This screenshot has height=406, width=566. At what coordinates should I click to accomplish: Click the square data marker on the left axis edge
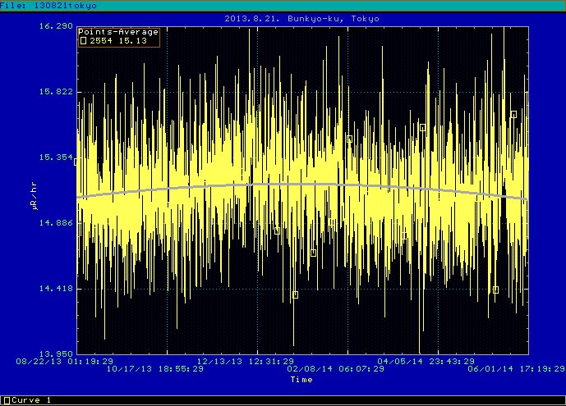[x=76, y=162]
